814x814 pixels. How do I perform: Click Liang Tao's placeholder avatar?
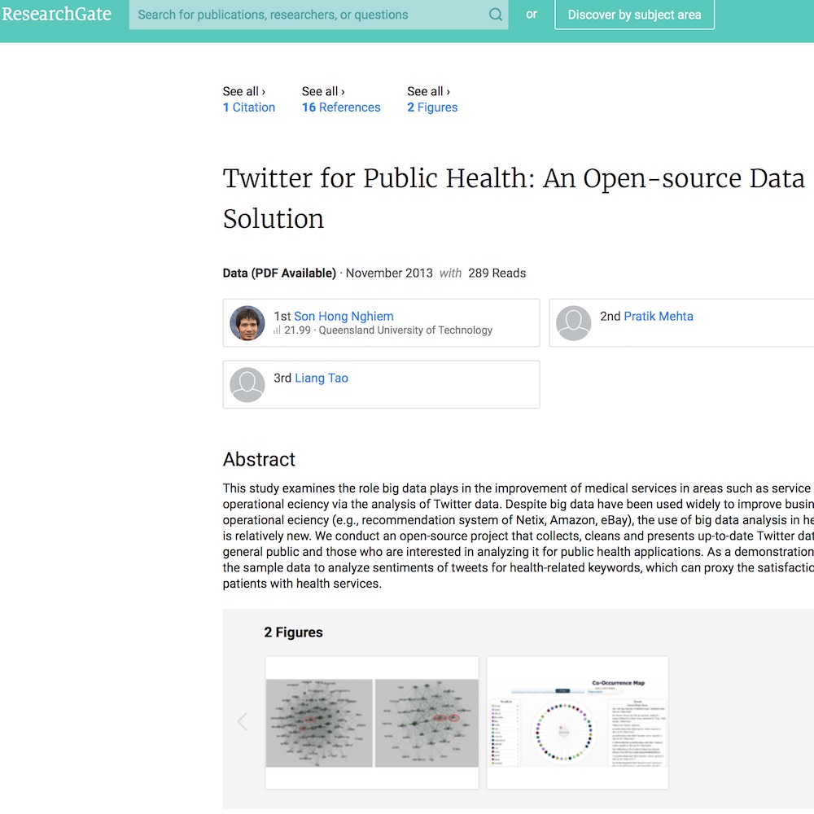[x=247, y=385]
